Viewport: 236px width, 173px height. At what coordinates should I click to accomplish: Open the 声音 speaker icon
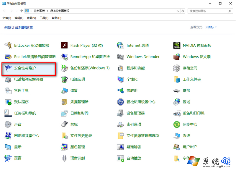[8, 125]
